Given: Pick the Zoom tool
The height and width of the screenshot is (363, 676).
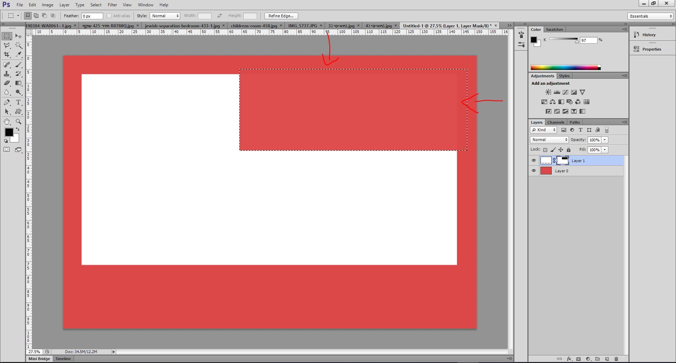Looking at the screenshot, I should pos(18,122).
